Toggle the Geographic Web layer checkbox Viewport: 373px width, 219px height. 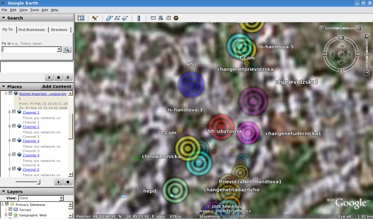pyautogui.click(x=10, y=215)
